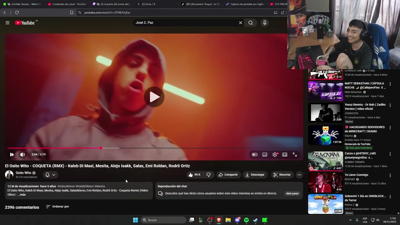Dislike the video
Screen dimensions: 400x225
(208, 175)
